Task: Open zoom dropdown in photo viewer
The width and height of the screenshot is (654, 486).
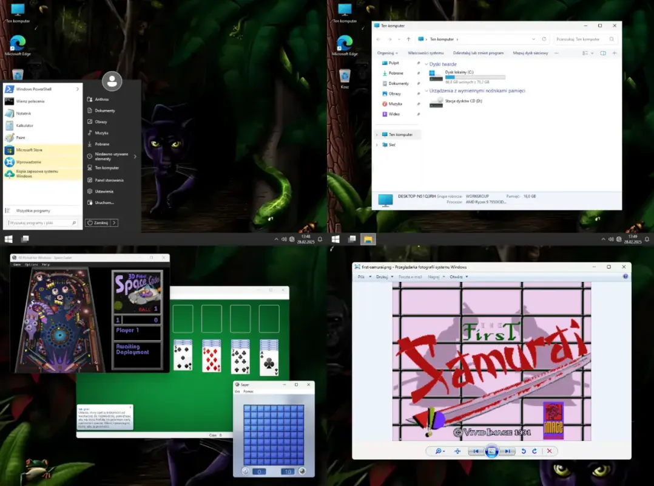Action: 444,451
